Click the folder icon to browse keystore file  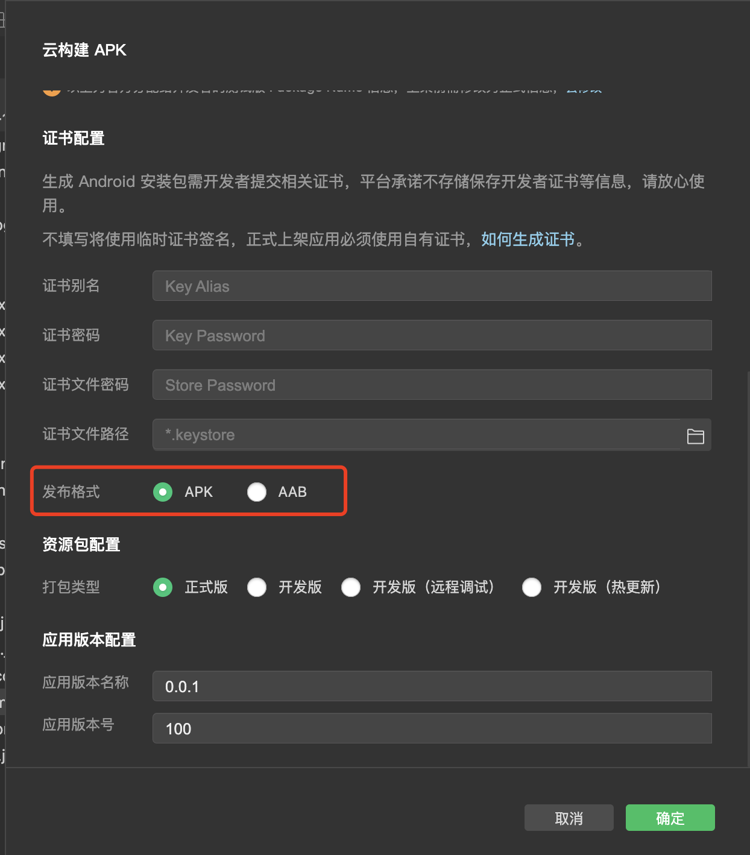point(695,436)
